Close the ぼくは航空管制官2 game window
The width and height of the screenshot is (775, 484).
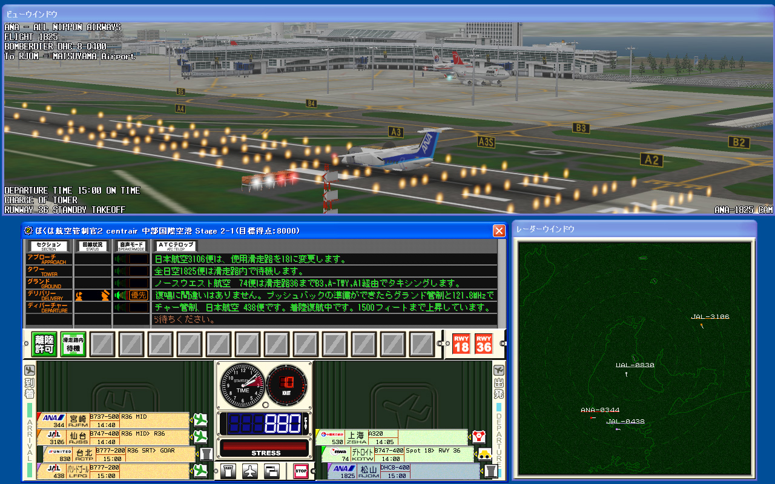[499, 231]
